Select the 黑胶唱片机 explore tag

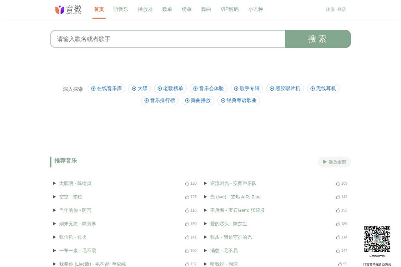285,88
